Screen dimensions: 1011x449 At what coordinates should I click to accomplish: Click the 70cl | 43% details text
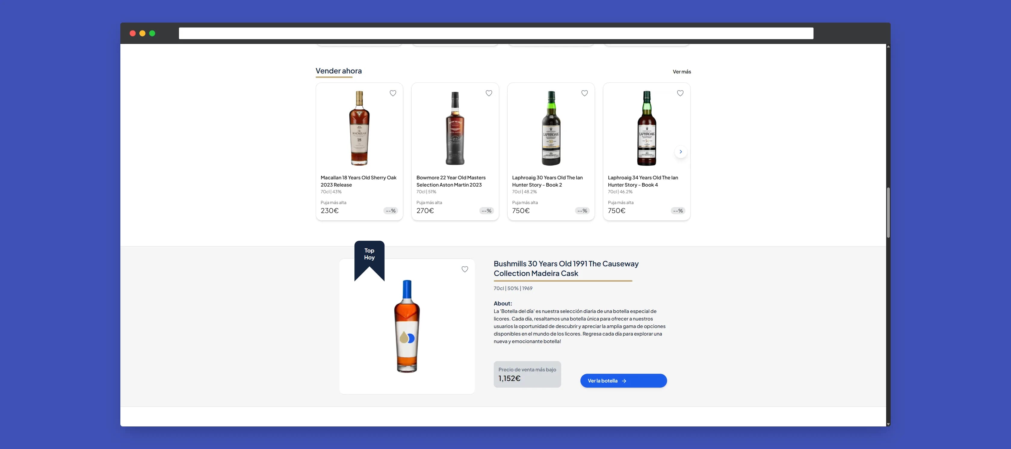click(x=331, y=192)
